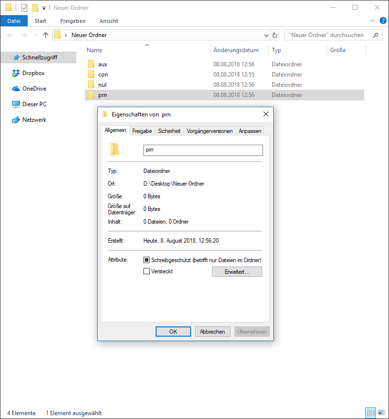Click the search magnifier icon
This screenshot has height=419, width=389.
tap(375, 35)
